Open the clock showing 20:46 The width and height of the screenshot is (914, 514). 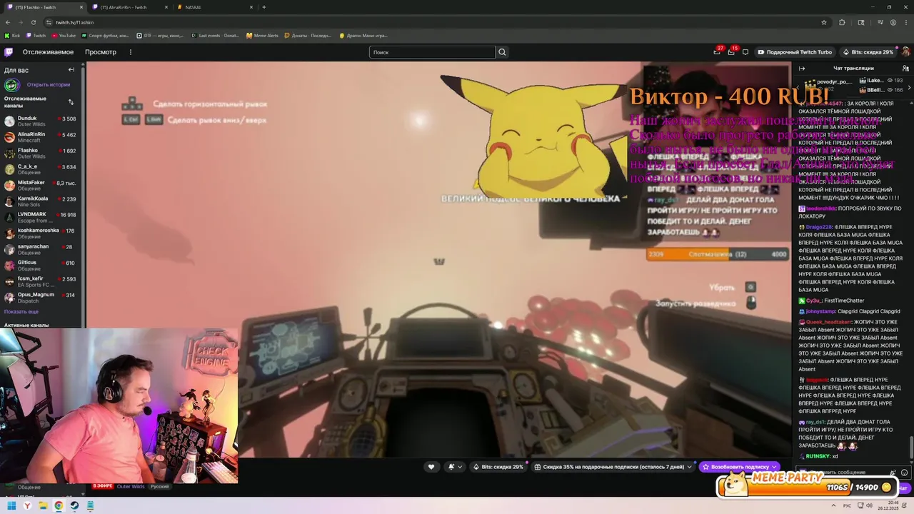tap(888, 505)
